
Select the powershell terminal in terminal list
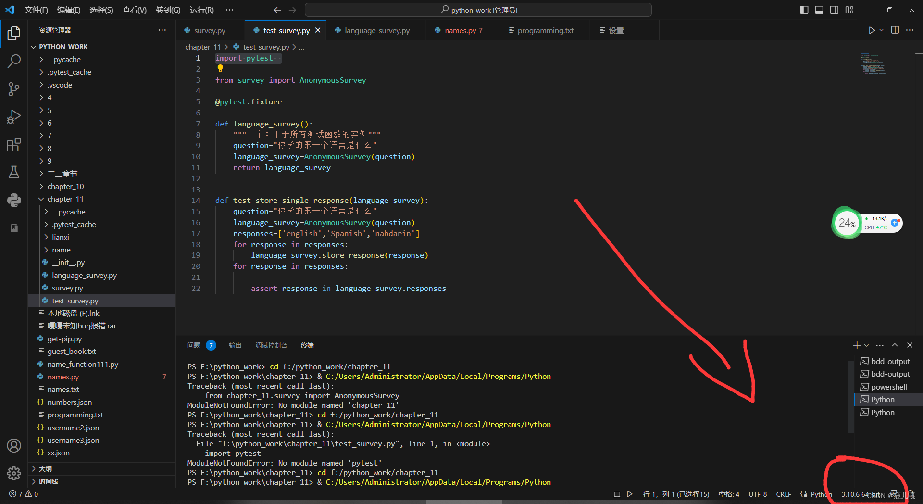pyautogui.click(x=888, y=386)
